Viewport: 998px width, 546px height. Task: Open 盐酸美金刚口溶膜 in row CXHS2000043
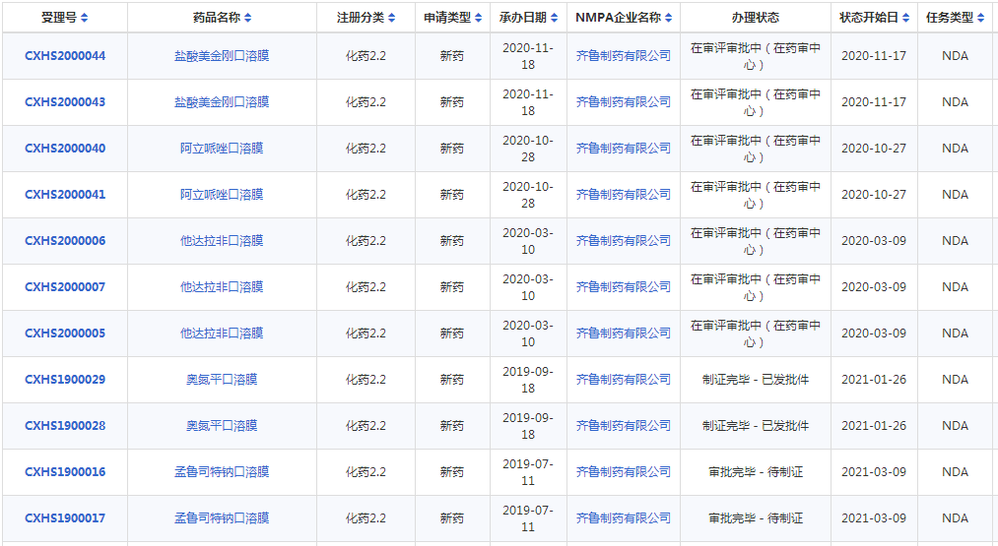click(222, 102)
